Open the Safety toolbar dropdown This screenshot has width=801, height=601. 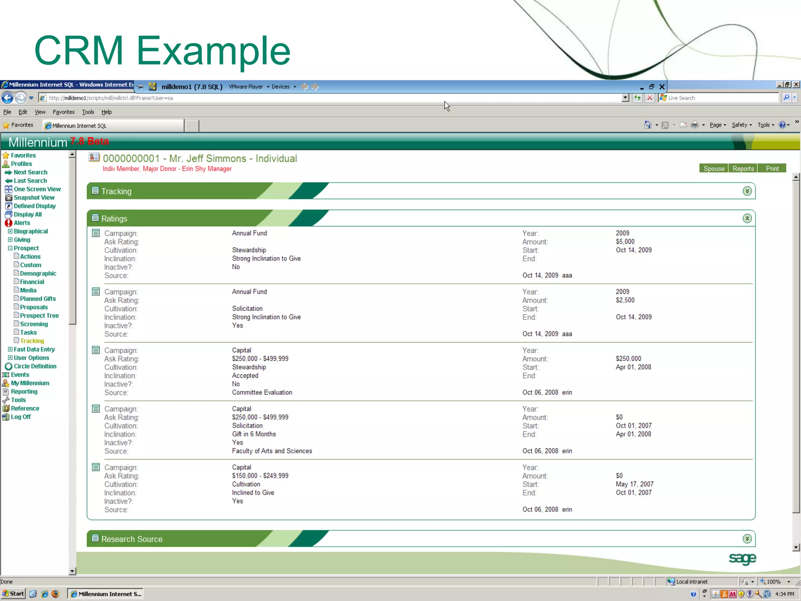pyautogui.click(x=742, y=125)
